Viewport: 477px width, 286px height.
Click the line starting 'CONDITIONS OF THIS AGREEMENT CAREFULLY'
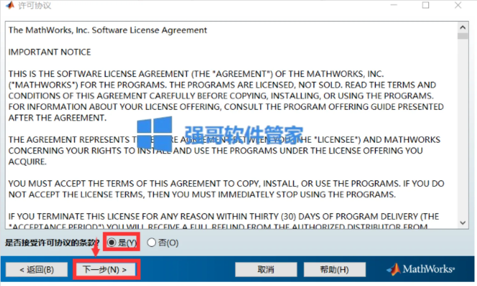(x=221, y=96)
